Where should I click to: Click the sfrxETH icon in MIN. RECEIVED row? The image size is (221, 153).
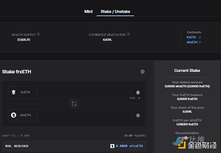112,146
